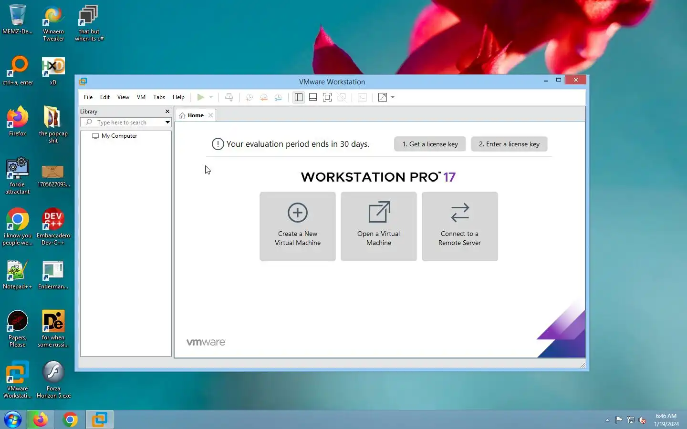Click Open a Virtual Machine

click(x=379, y=226)
